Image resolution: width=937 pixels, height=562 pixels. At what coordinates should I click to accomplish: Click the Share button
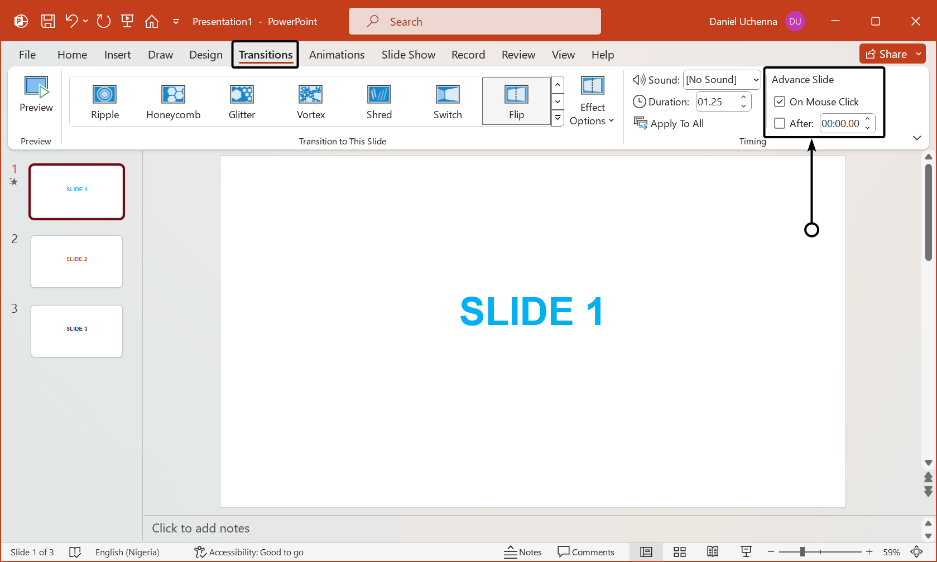click(887, 54)
